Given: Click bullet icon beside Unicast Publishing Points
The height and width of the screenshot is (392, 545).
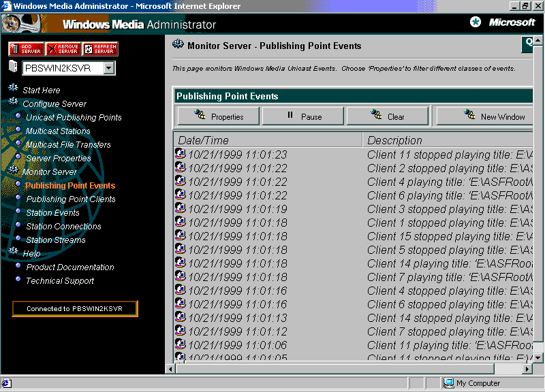Looking at the screenshot, I should tap(18, 116).
